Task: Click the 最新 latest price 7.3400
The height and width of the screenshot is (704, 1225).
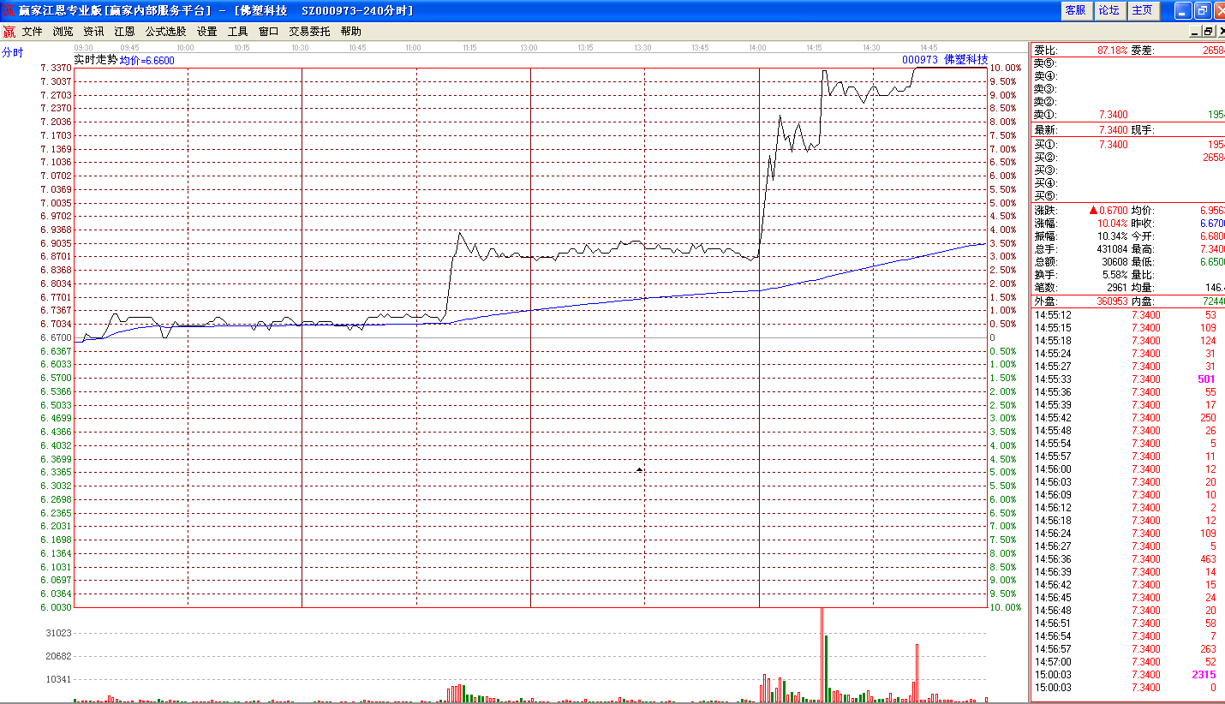Action: coord(1113,130)
